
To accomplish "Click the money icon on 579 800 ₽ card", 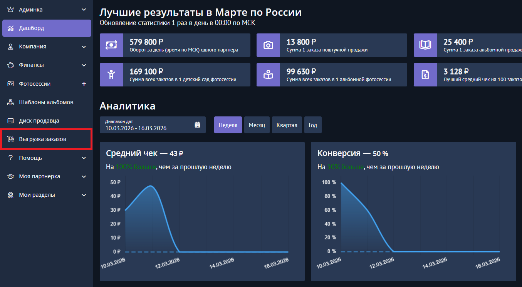I will pyautogui.click(x=111, y=45).
